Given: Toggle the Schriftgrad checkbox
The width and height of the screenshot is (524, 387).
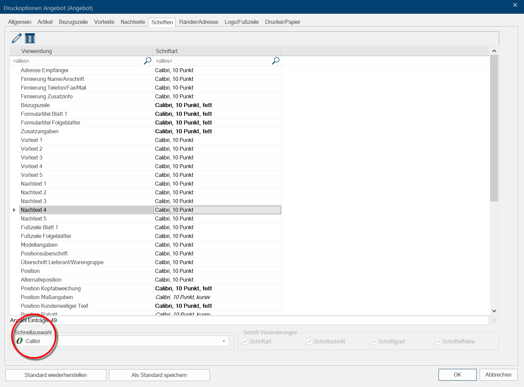Looking at the screenshot, I should [x=374, y=341].
